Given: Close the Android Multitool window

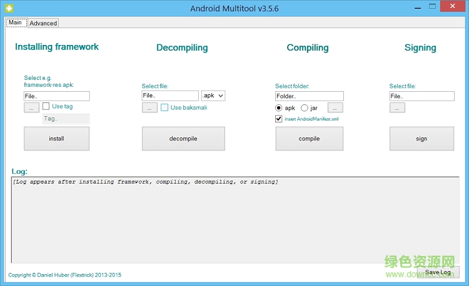Looking at the screenshot, I should click(453, 6).
